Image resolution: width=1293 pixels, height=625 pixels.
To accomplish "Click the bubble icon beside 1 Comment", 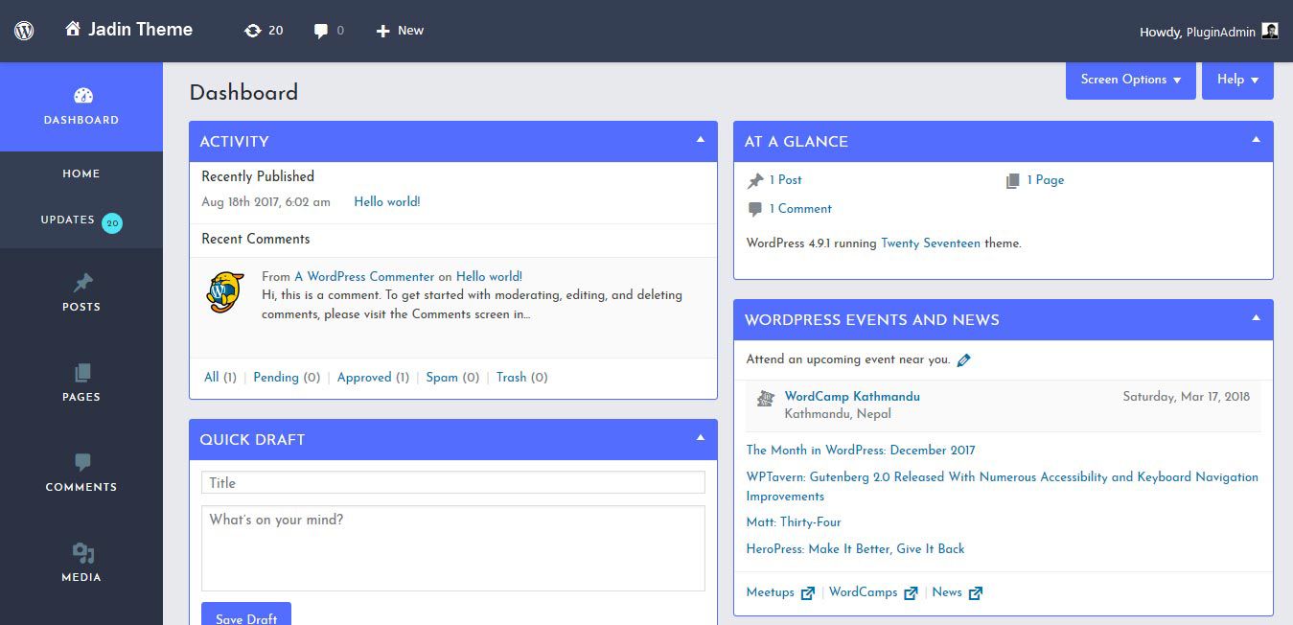I will tap(755, 209).
